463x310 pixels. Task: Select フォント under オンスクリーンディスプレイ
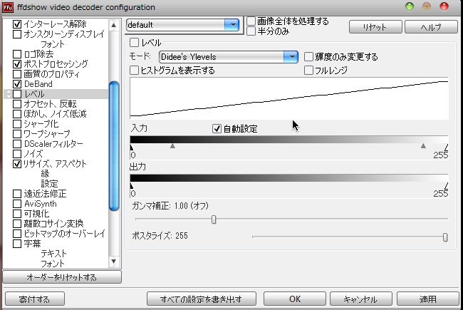pyautogui.click(x=53, y=44)
